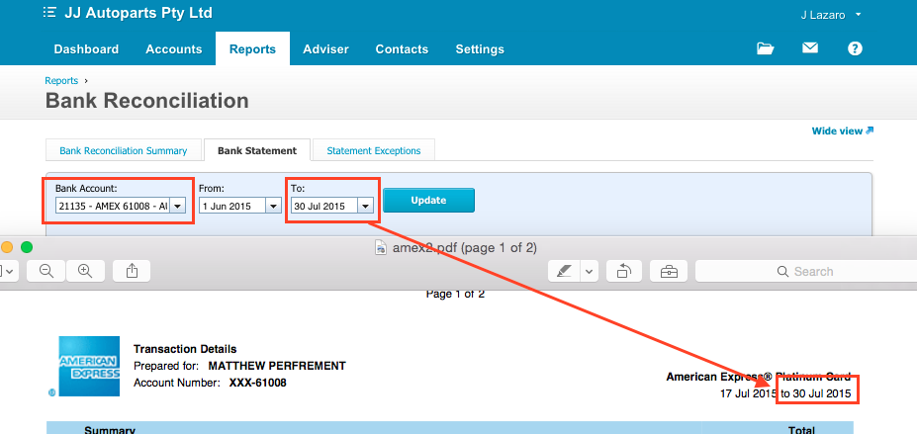Switch to the Statement Exceptions tab
The image size is (917, 434).
click(x=373, y=150)
